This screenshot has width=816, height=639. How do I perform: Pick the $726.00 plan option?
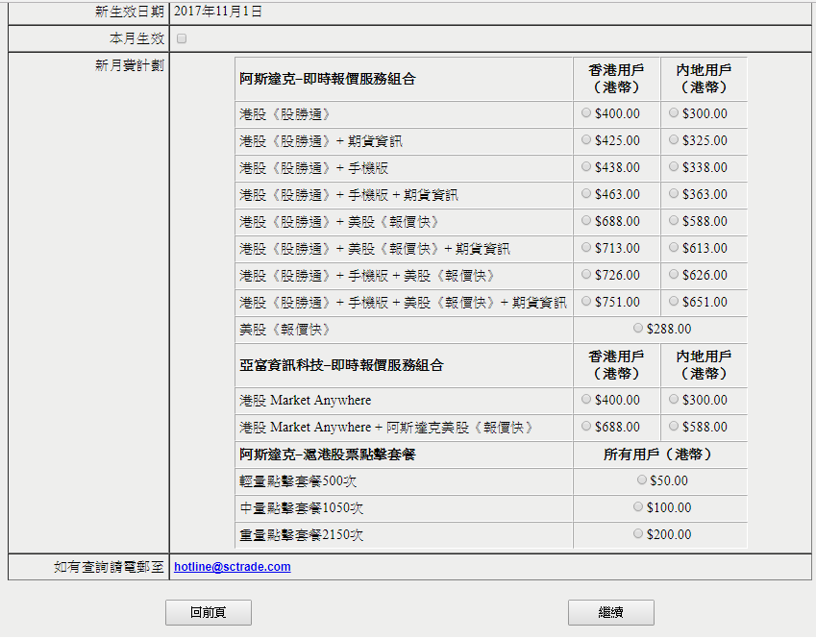pyautogui.click(x=586, y=275)
